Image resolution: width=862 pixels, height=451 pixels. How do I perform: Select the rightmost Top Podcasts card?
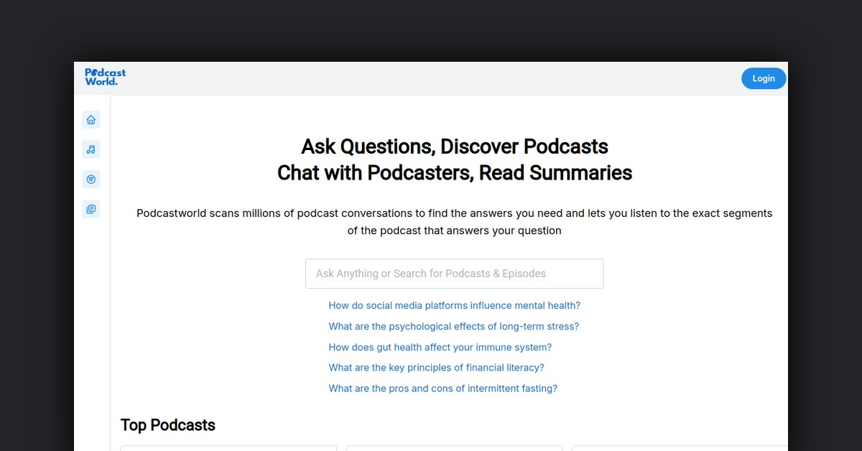click(679, 448)
